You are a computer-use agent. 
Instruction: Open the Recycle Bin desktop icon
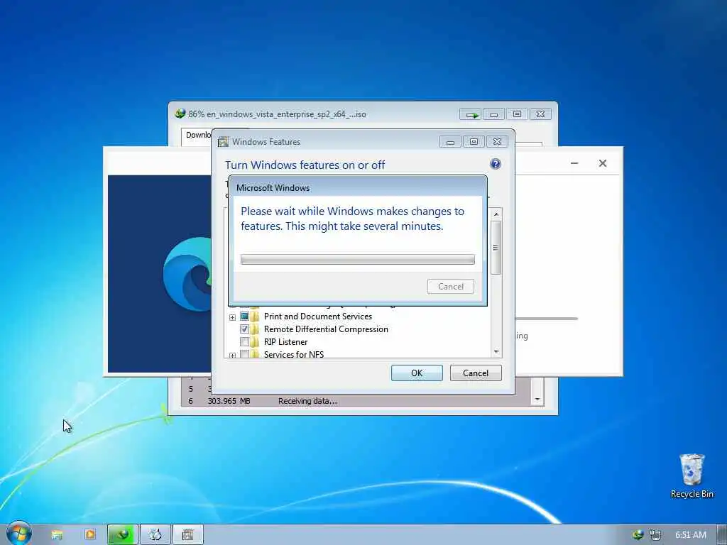(x=692, y=476)
